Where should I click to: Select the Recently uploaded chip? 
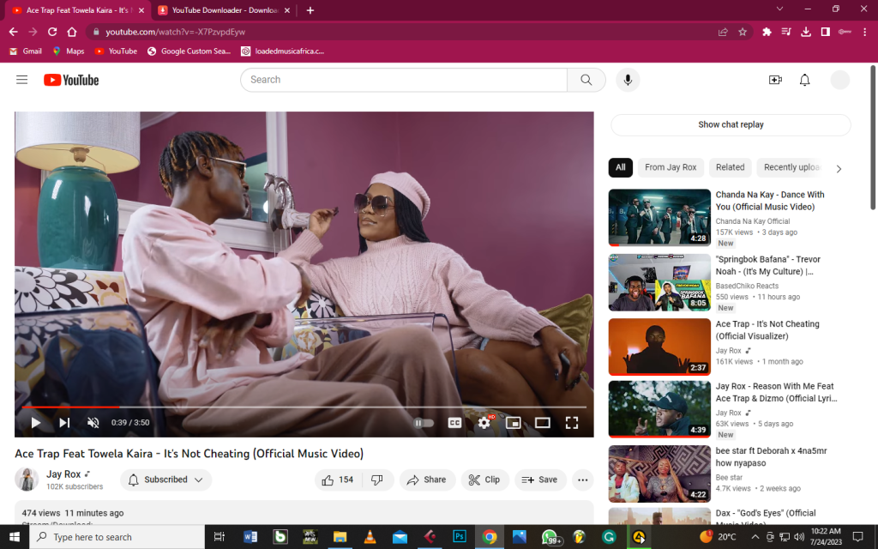click(791, 167)
